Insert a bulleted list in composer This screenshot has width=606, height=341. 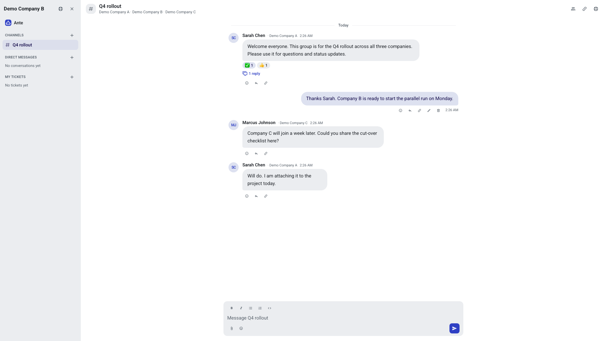251,308
